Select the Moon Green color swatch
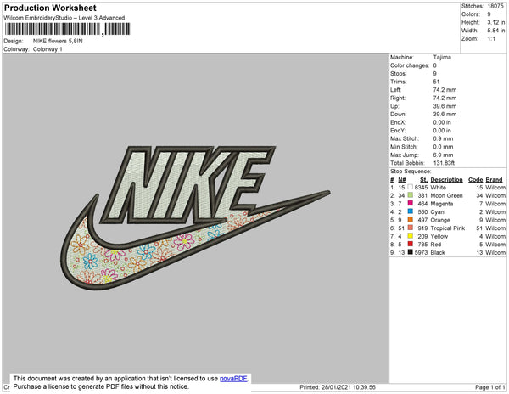 click(x=411, y=195)
